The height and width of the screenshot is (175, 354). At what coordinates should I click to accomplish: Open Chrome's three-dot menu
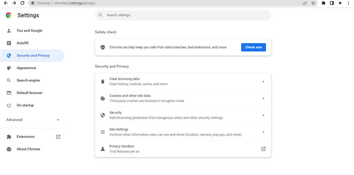(x=349, y=3)
